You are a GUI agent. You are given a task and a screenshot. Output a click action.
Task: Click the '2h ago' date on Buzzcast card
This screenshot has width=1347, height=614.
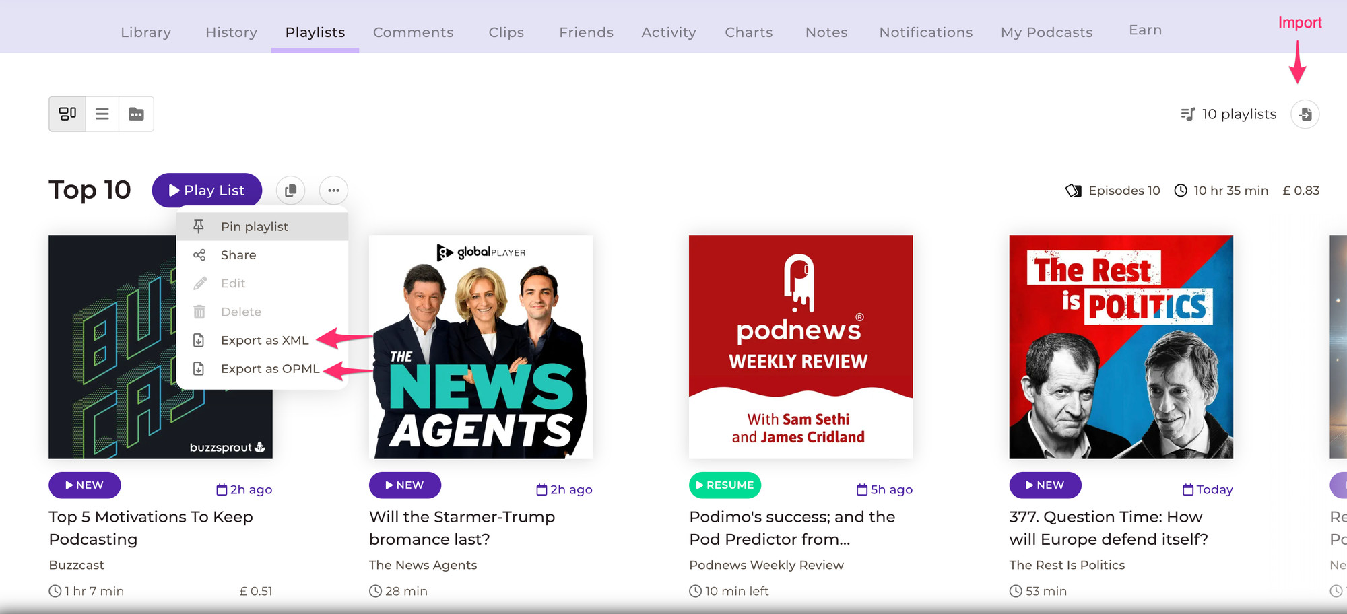[x=244, y=489]
